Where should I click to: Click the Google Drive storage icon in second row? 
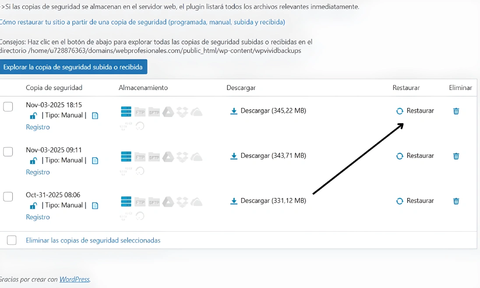tap(168, 157)
